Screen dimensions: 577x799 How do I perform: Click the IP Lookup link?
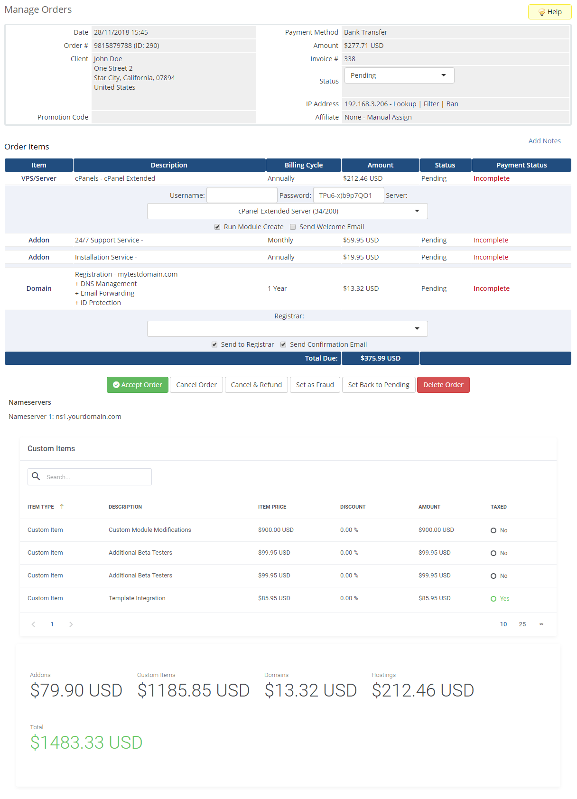pyautogui.click(x=405, y=104)
